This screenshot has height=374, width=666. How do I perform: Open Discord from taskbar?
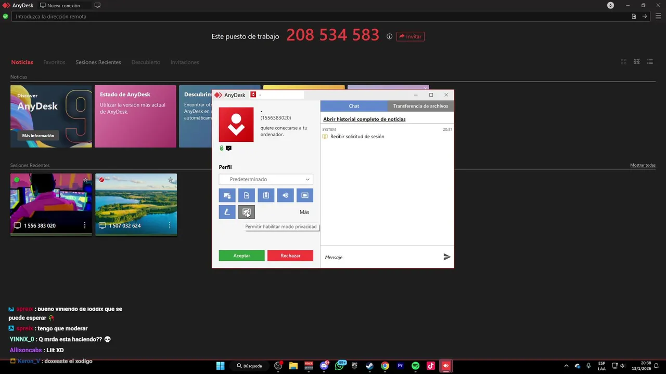tap(324, 366)
